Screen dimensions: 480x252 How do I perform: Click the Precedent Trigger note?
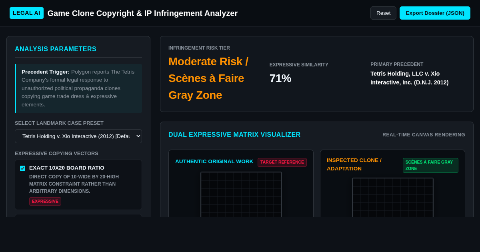[78, 88]
